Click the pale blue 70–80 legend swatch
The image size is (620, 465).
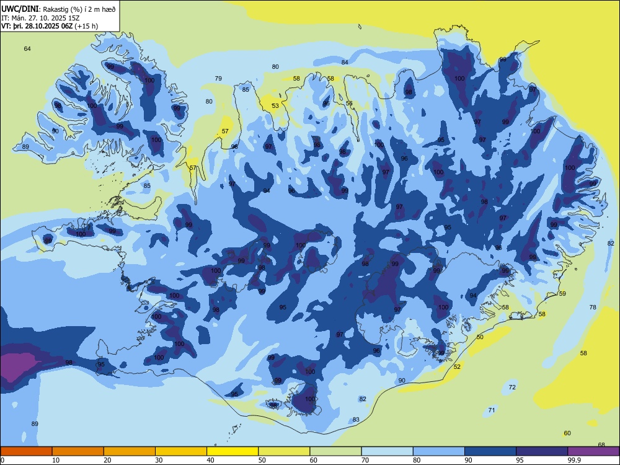point(387,451)
